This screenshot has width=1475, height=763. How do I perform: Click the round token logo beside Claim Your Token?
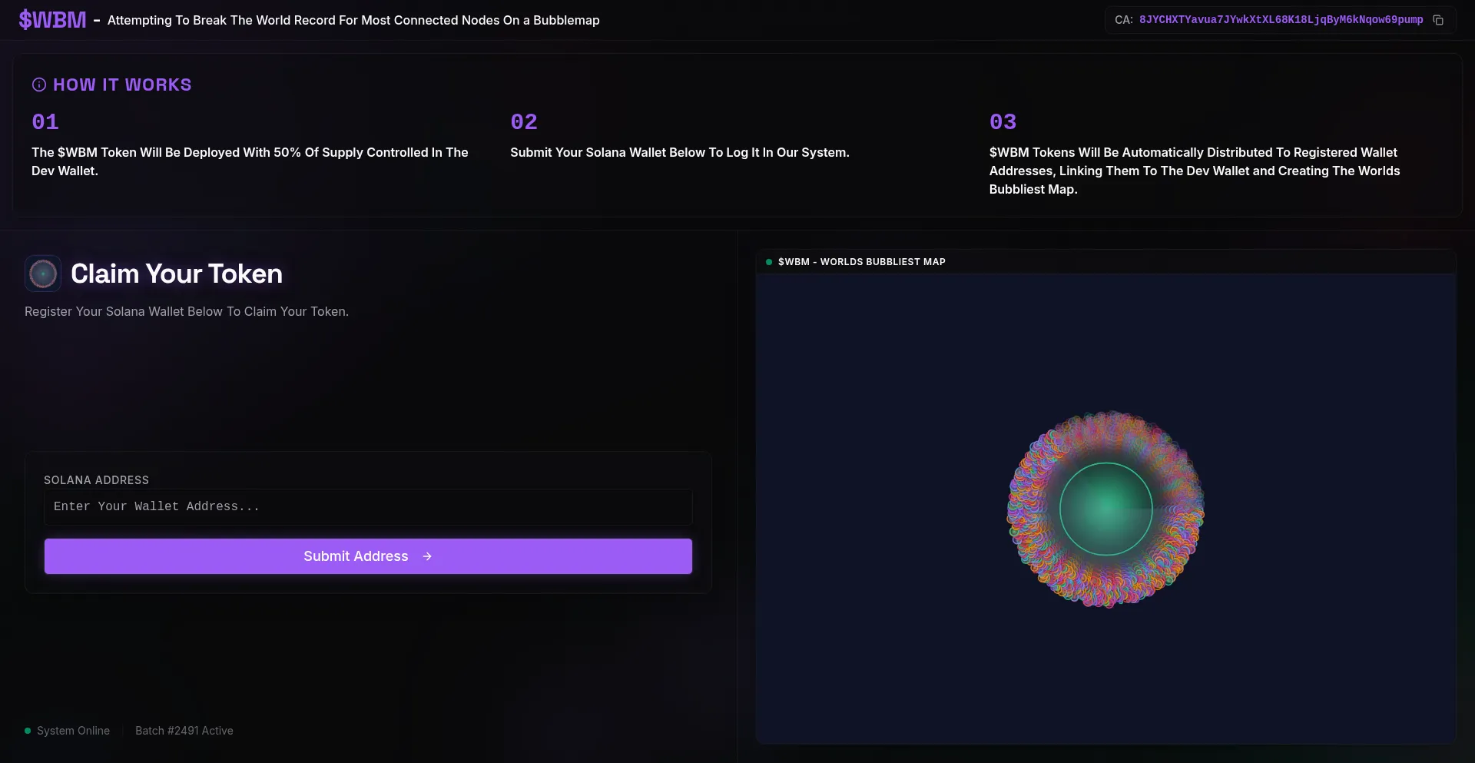click(43, 274)
